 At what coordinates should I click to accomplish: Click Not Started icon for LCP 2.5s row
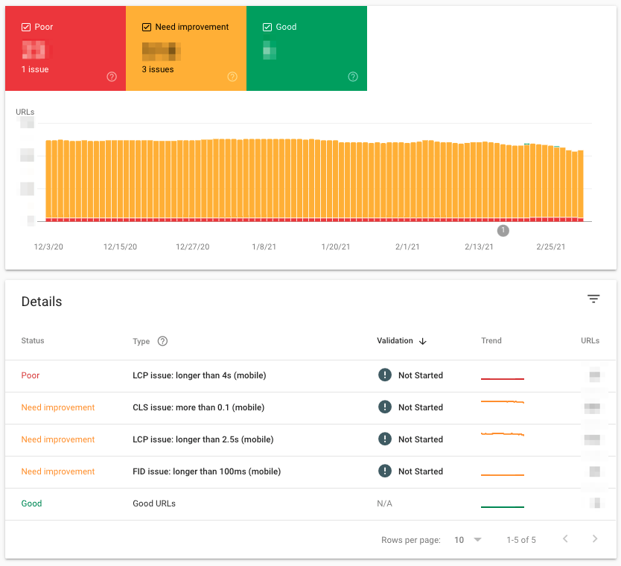[x=384, y=439]
